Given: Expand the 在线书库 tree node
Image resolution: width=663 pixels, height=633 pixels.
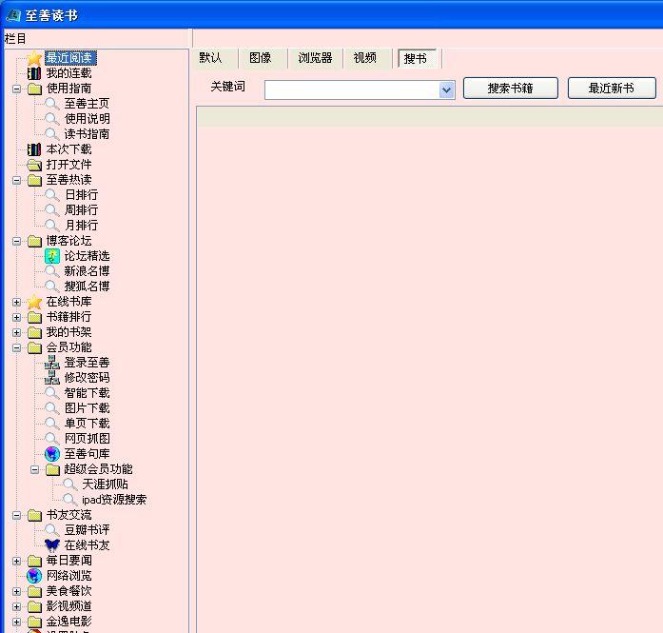Looking at the screenshot, I should [x=16, y=302].
